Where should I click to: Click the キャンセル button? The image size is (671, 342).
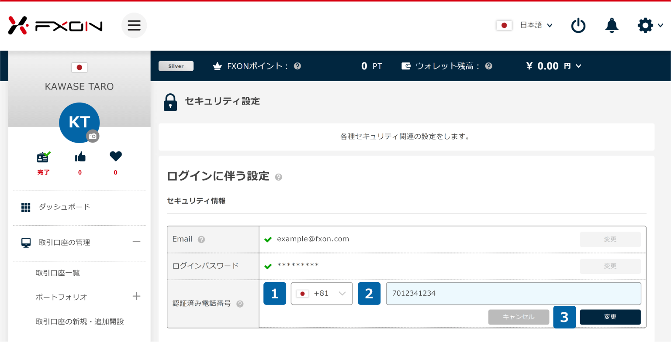[519, 317]
